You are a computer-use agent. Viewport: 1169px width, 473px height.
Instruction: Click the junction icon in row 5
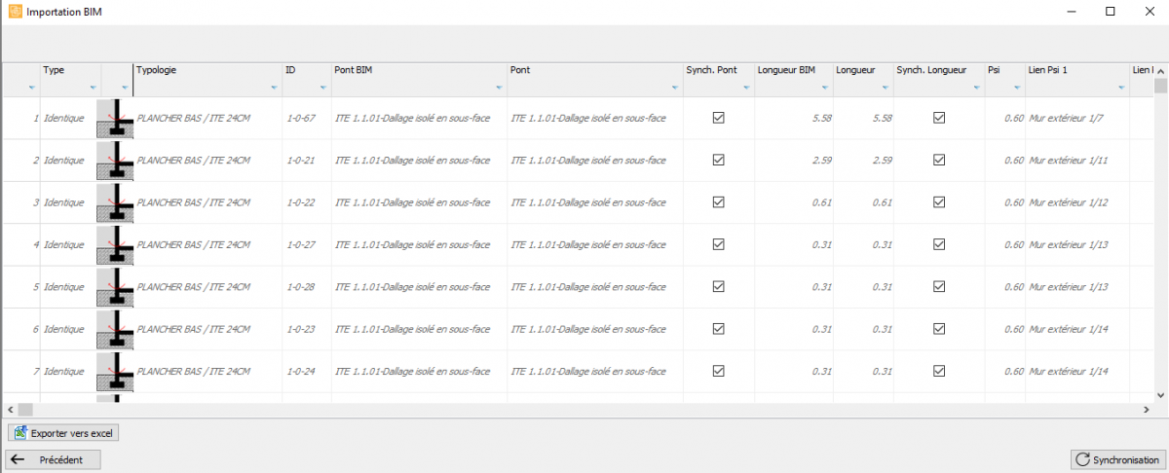[x=116, y=287]
